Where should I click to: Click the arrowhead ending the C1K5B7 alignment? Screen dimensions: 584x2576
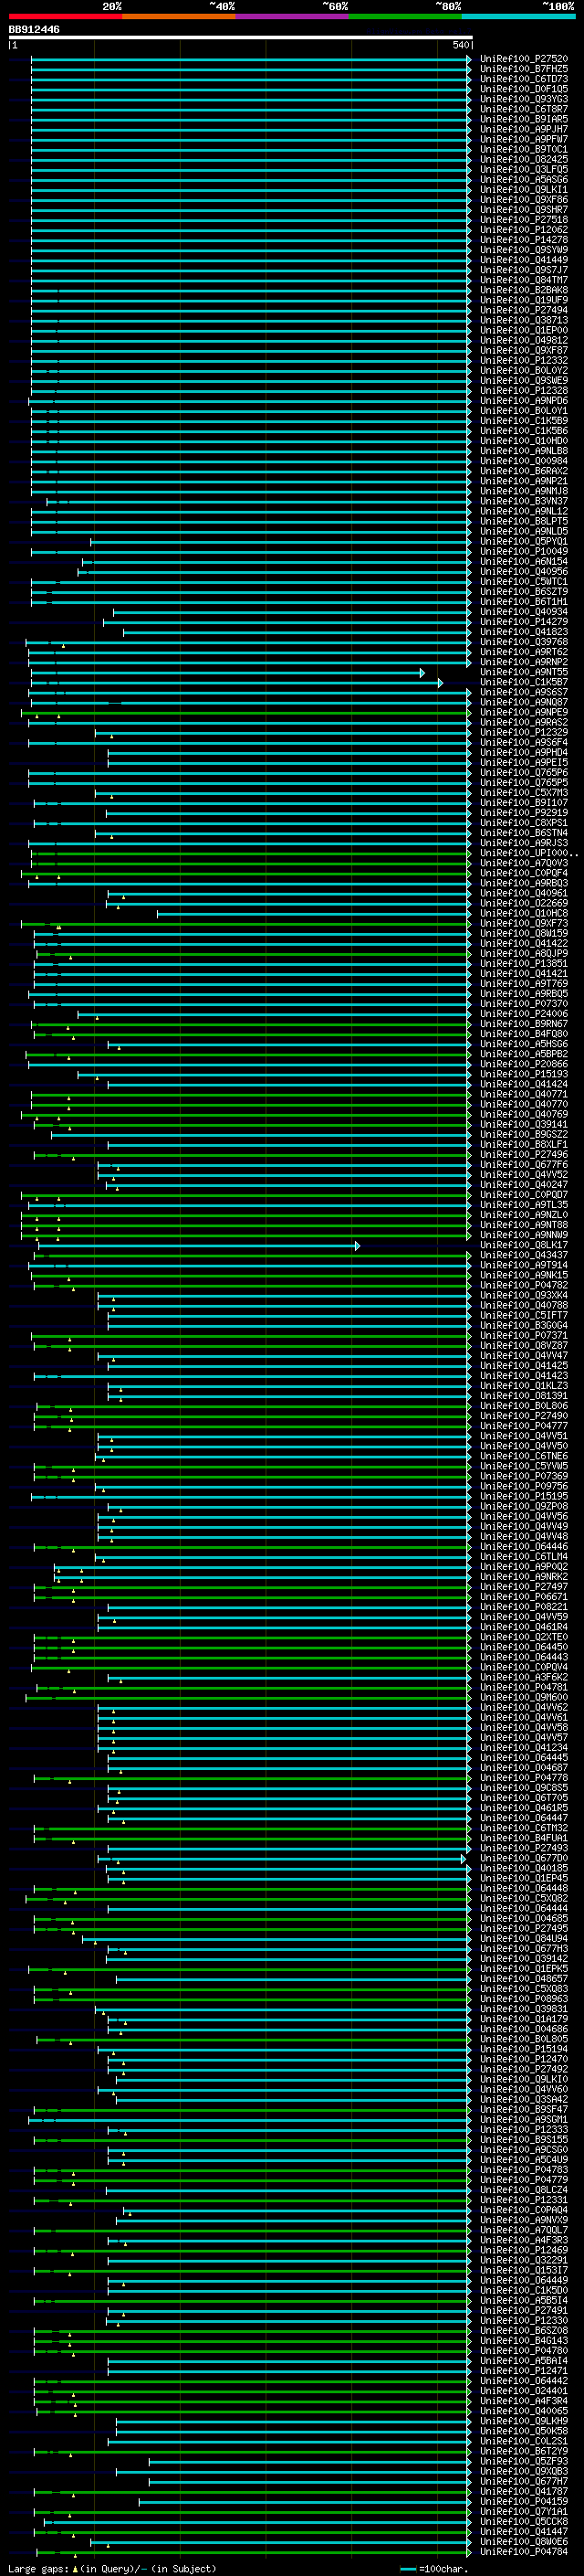click(x=440, y=683)
